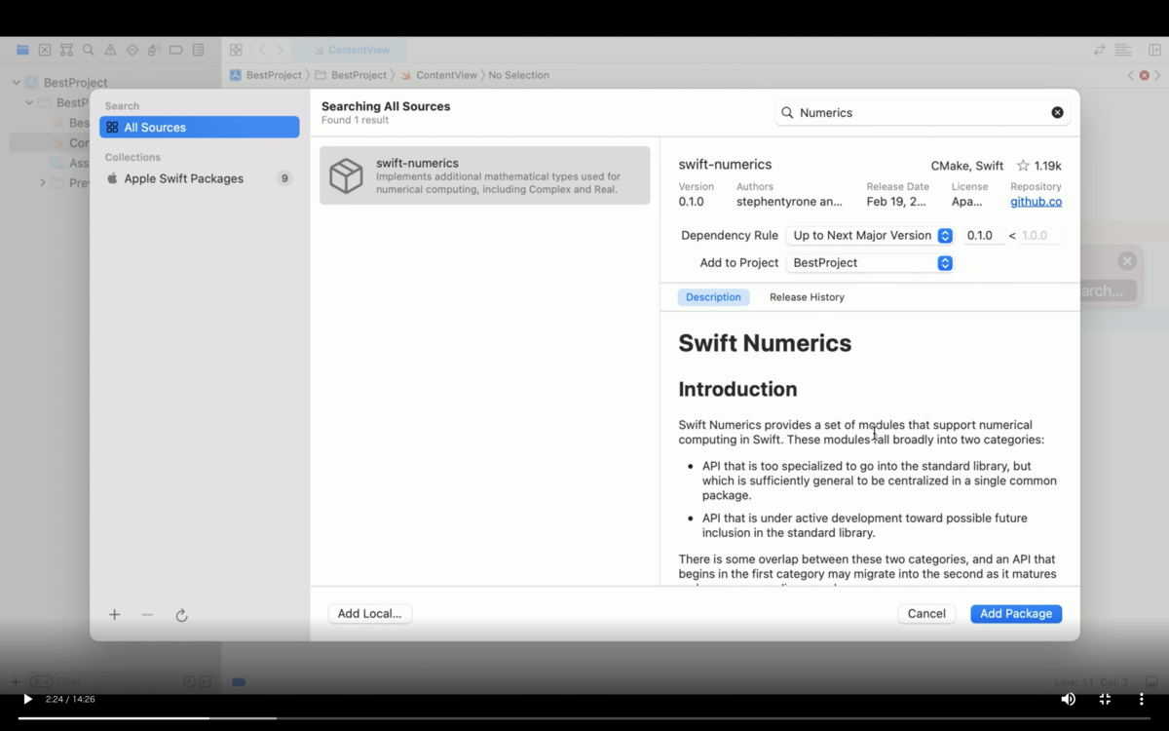Click the CMake, Swift languages label
Image resolution: width=1169 pixels, height=731 pixels.
[x=966, y=166]
